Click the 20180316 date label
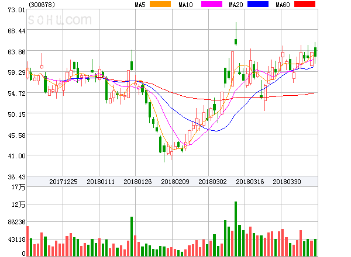Image resolution: width=351 pixels, height=257 pixels. (250, 182)
